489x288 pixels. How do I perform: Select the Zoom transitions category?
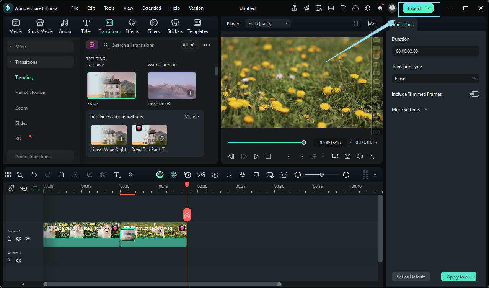tap(21, 108)
